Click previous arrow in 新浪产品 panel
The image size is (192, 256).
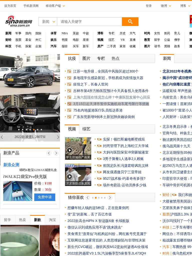point(49,153)
